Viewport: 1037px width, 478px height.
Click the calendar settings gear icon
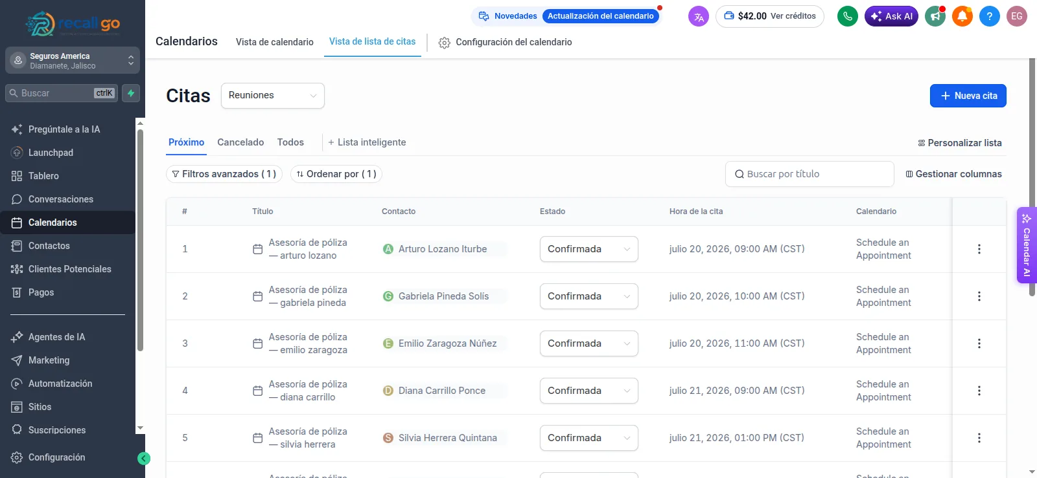coord(444,43)
